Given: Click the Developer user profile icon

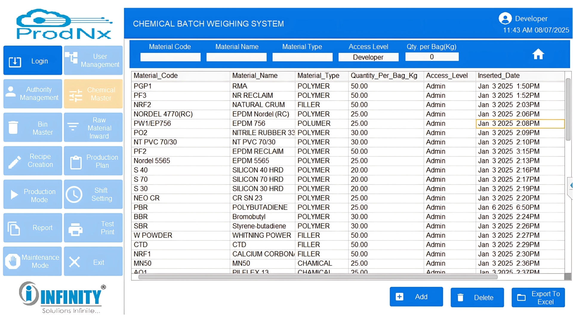Looking at the screenshot, I should 505,18.
